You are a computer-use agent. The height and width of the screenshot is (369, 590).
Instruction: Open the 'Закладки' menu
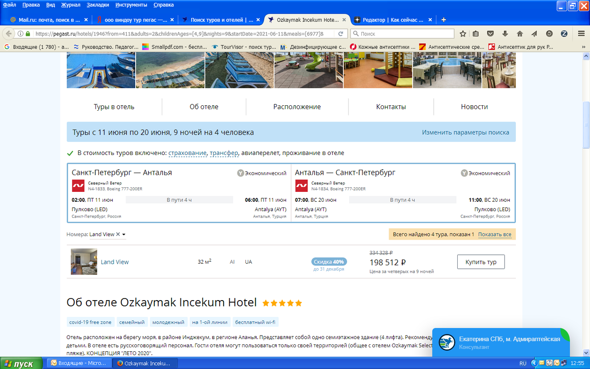tap(99, 5)
